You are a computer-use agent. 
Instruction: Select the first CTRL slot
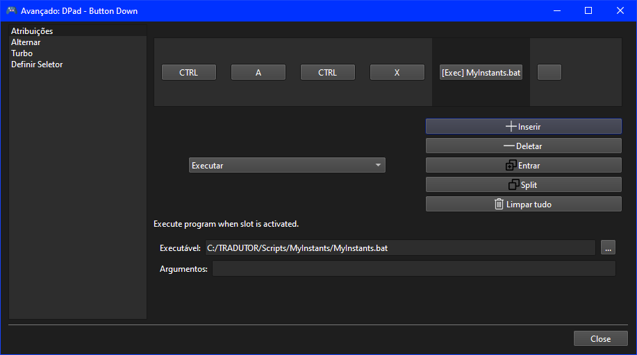(x=189, y=72)
